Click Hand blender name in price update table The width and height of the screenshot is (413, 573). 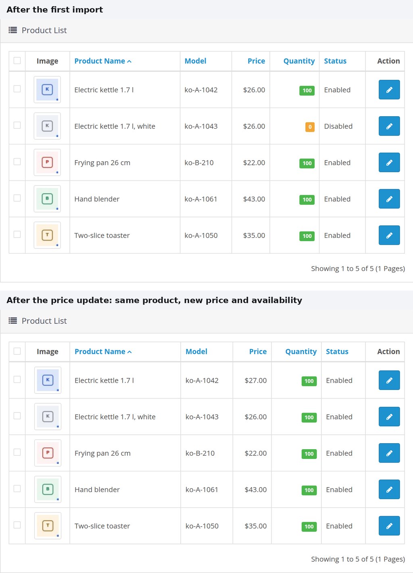click(97, 490)
